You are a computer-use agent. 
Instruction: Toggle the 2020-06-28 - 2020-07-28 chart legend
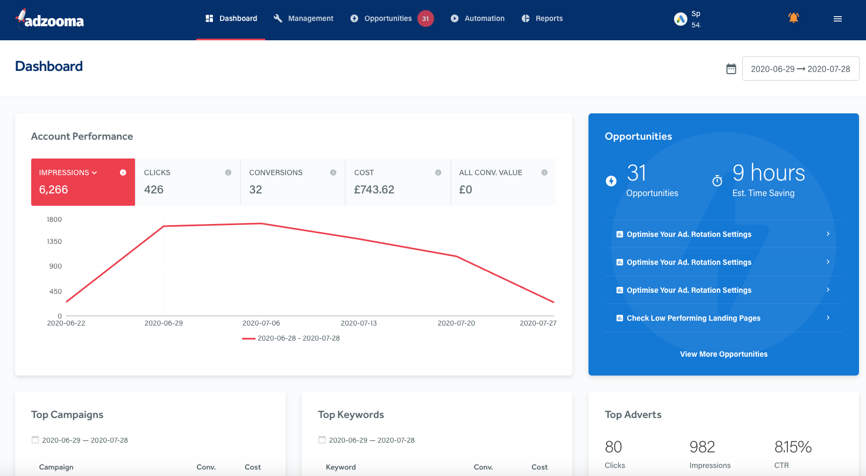(x=292, y=338)
